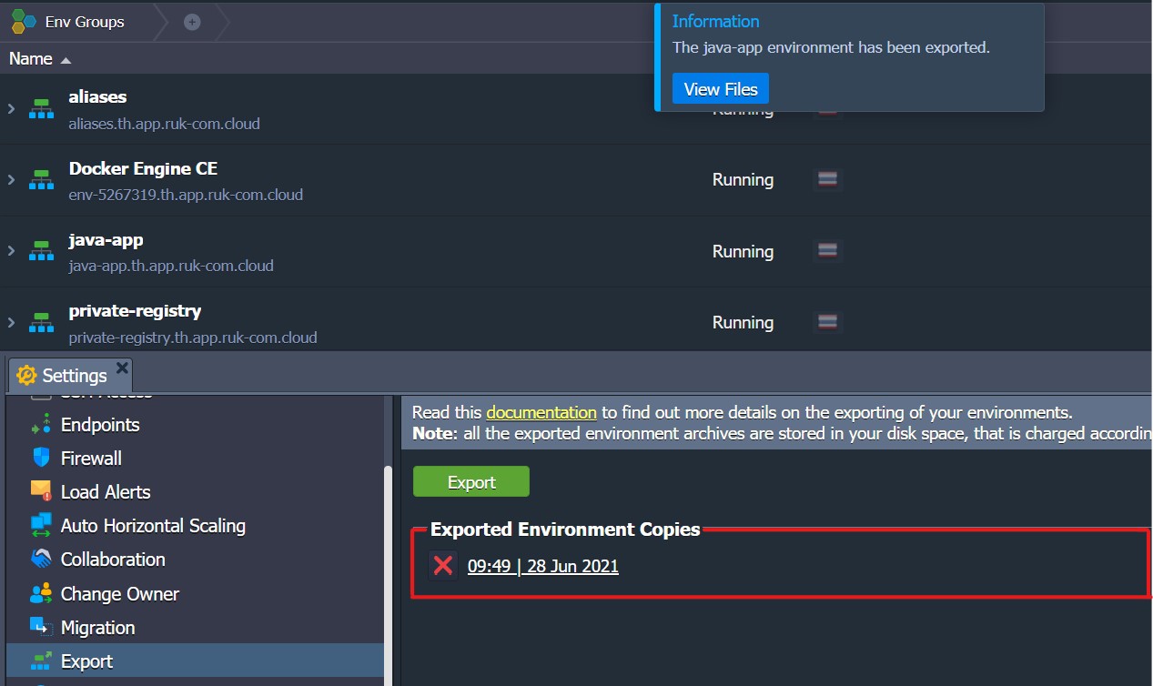Click the private-registry environment name

pyautogui.click(x=135, y=310)
